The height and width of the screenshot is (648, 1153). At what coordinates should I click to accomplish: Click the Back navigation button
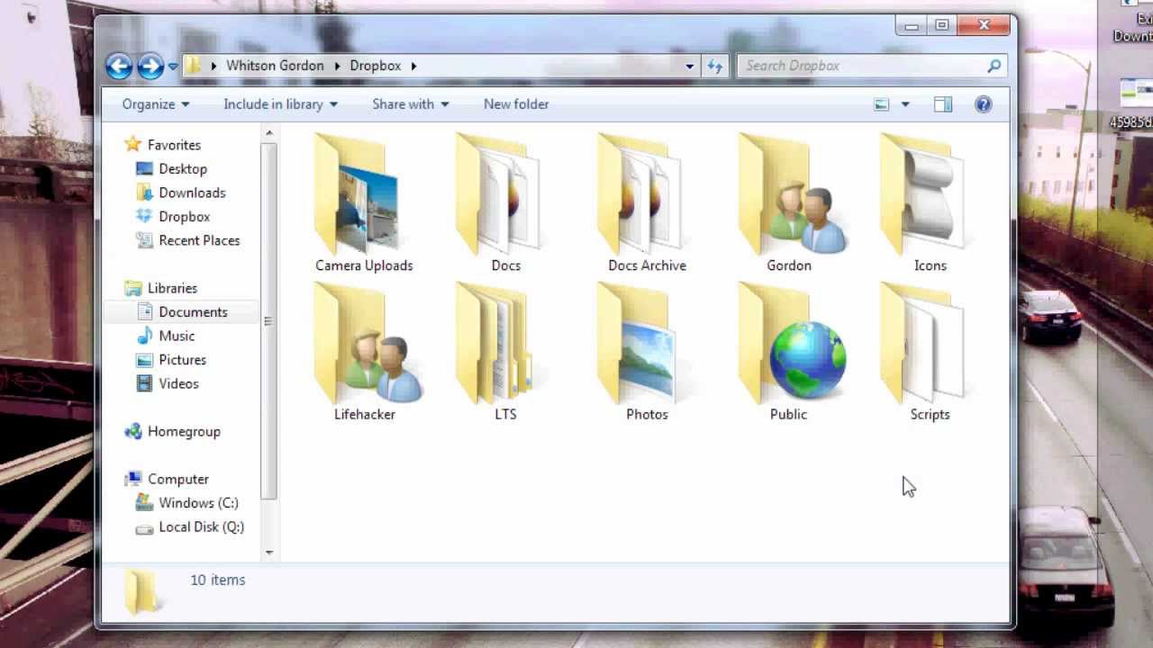point(120,65)
